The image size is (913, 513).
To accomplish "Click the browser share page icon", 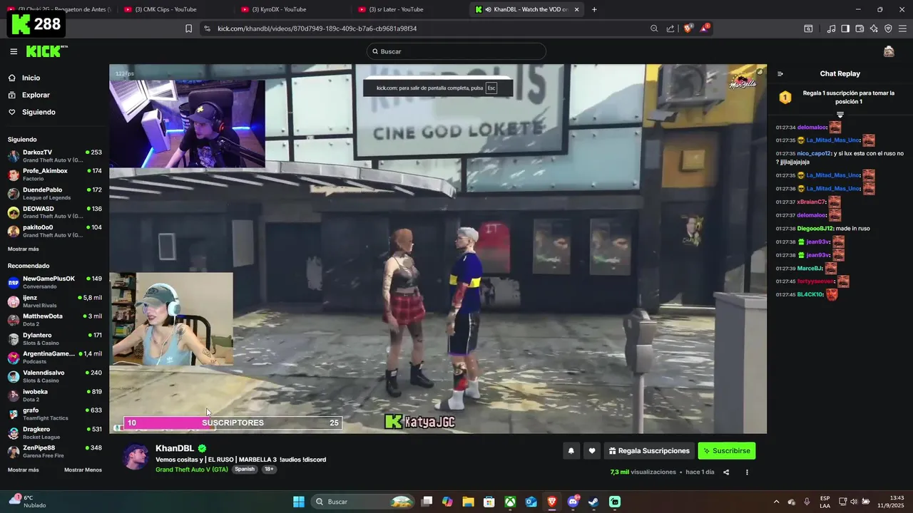I will pyautogui.click(x=670, y=28).
